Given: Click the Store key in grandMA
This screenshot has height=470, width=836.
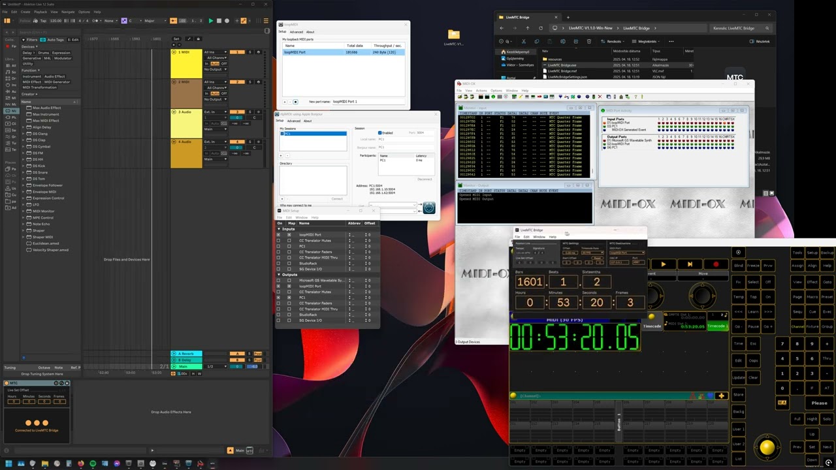Looking at the screenshot, I should pos(738,394).
